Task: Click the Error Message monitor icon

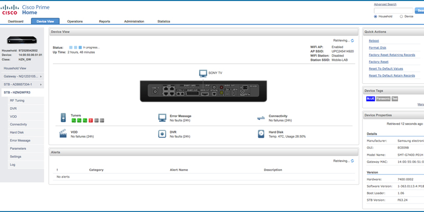Action: [x=162, y=117]
